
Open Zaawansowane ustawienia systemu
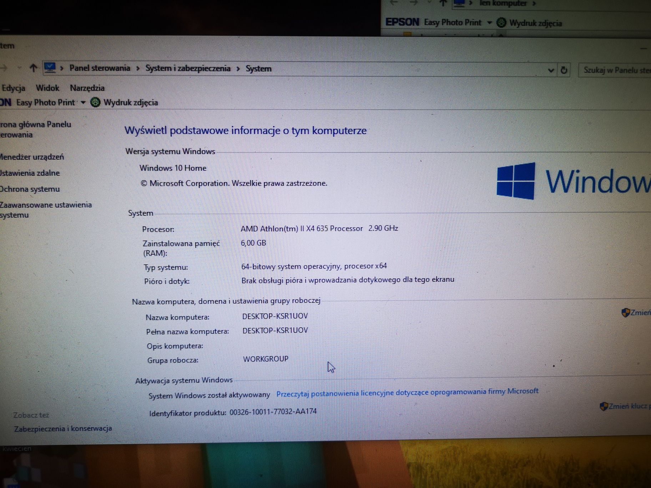[x=46, y=210]
